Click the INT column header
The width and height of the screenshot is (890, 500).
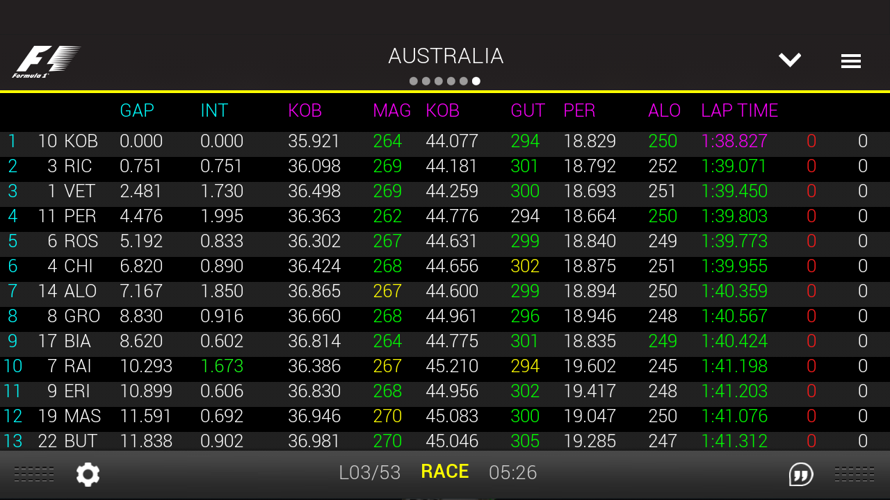(214, 110)
